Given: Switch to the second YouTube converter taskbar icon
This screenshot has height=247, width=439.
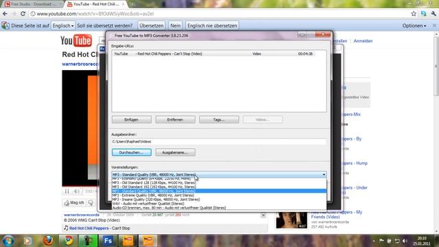Looking at the screenshot, I should 148,241.
